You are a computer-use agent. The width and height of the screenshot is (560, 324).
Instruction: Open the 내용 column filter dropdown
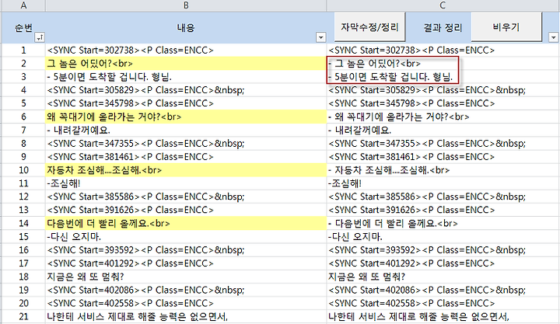pyautogui.click(x=320, y=37)
